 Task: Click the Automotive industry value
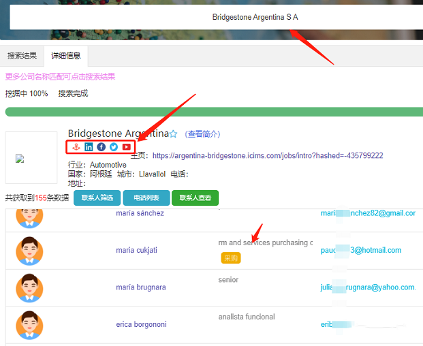click(x=108, y=165)
